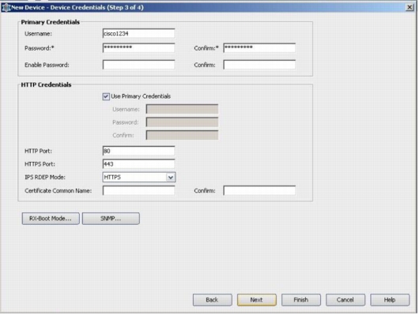Click the Certificate Common Name field
The width and height of the screenshot is (419, 315).
pos(138,190)
